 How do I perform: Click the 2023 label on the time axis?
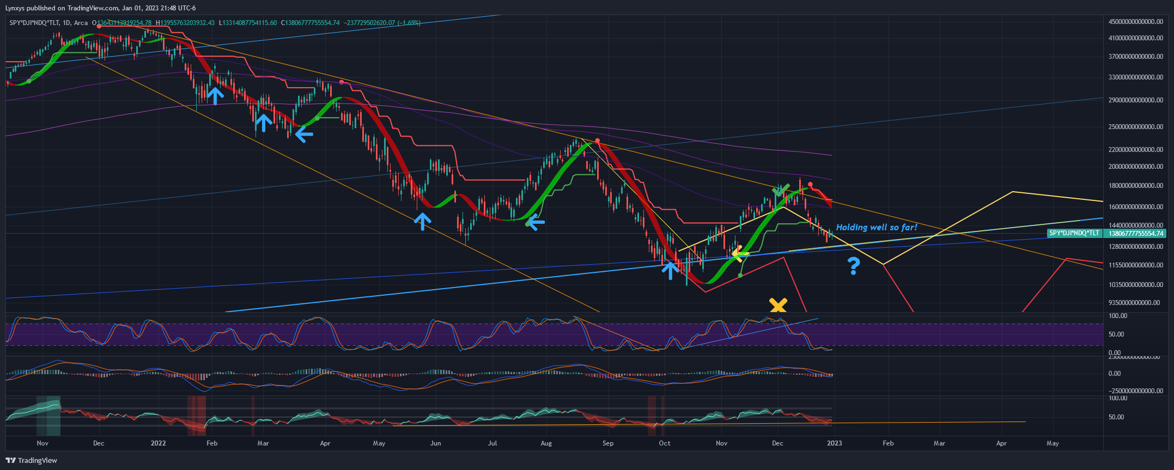(834, 443)
